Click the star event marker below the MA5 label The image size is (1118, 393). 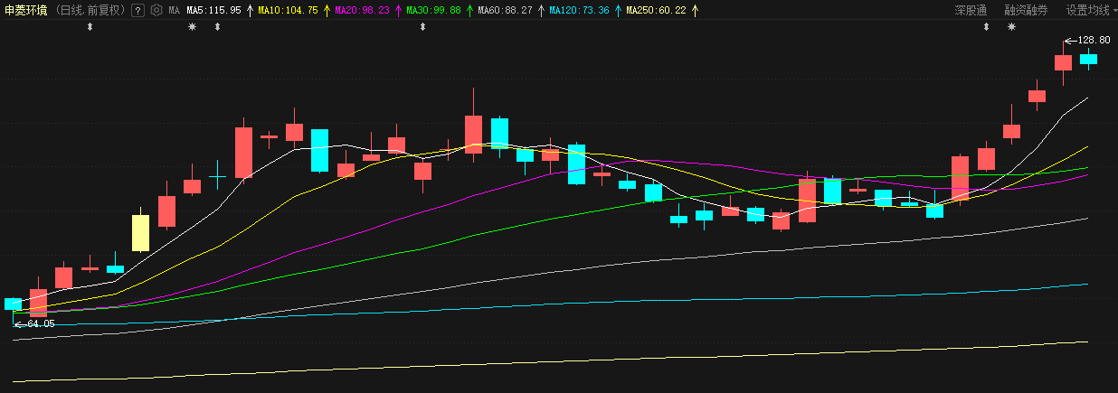tap(192, 27)
